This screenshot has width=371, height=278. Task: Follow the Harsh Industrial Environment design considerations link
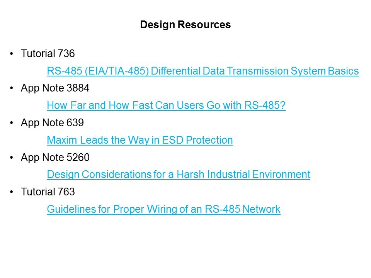[x=178, y=175]
